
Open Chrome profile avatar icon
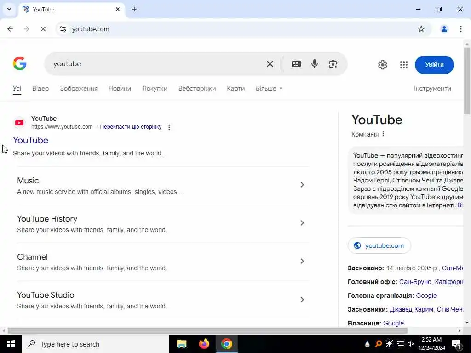(444, 29)
